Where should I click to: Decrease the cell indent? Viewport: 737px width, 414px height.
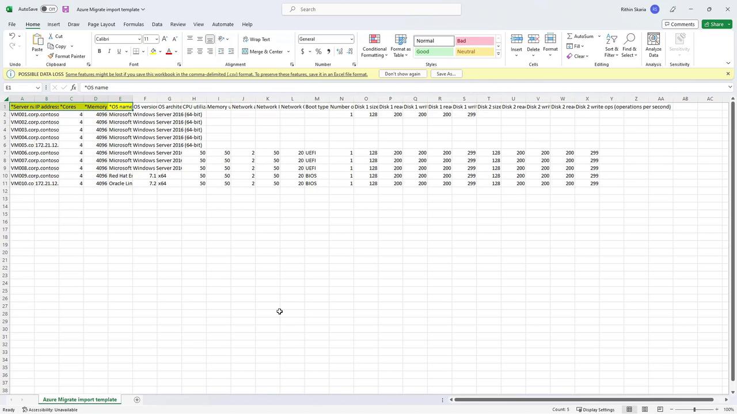[221, 52]
